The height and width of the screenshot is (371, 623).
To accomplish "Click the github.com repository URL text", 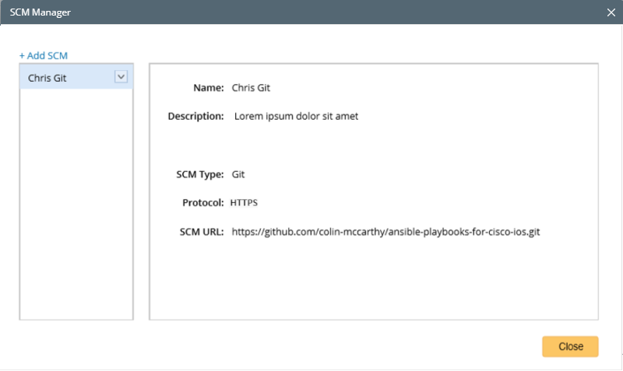I will click(x=385, y=232).
